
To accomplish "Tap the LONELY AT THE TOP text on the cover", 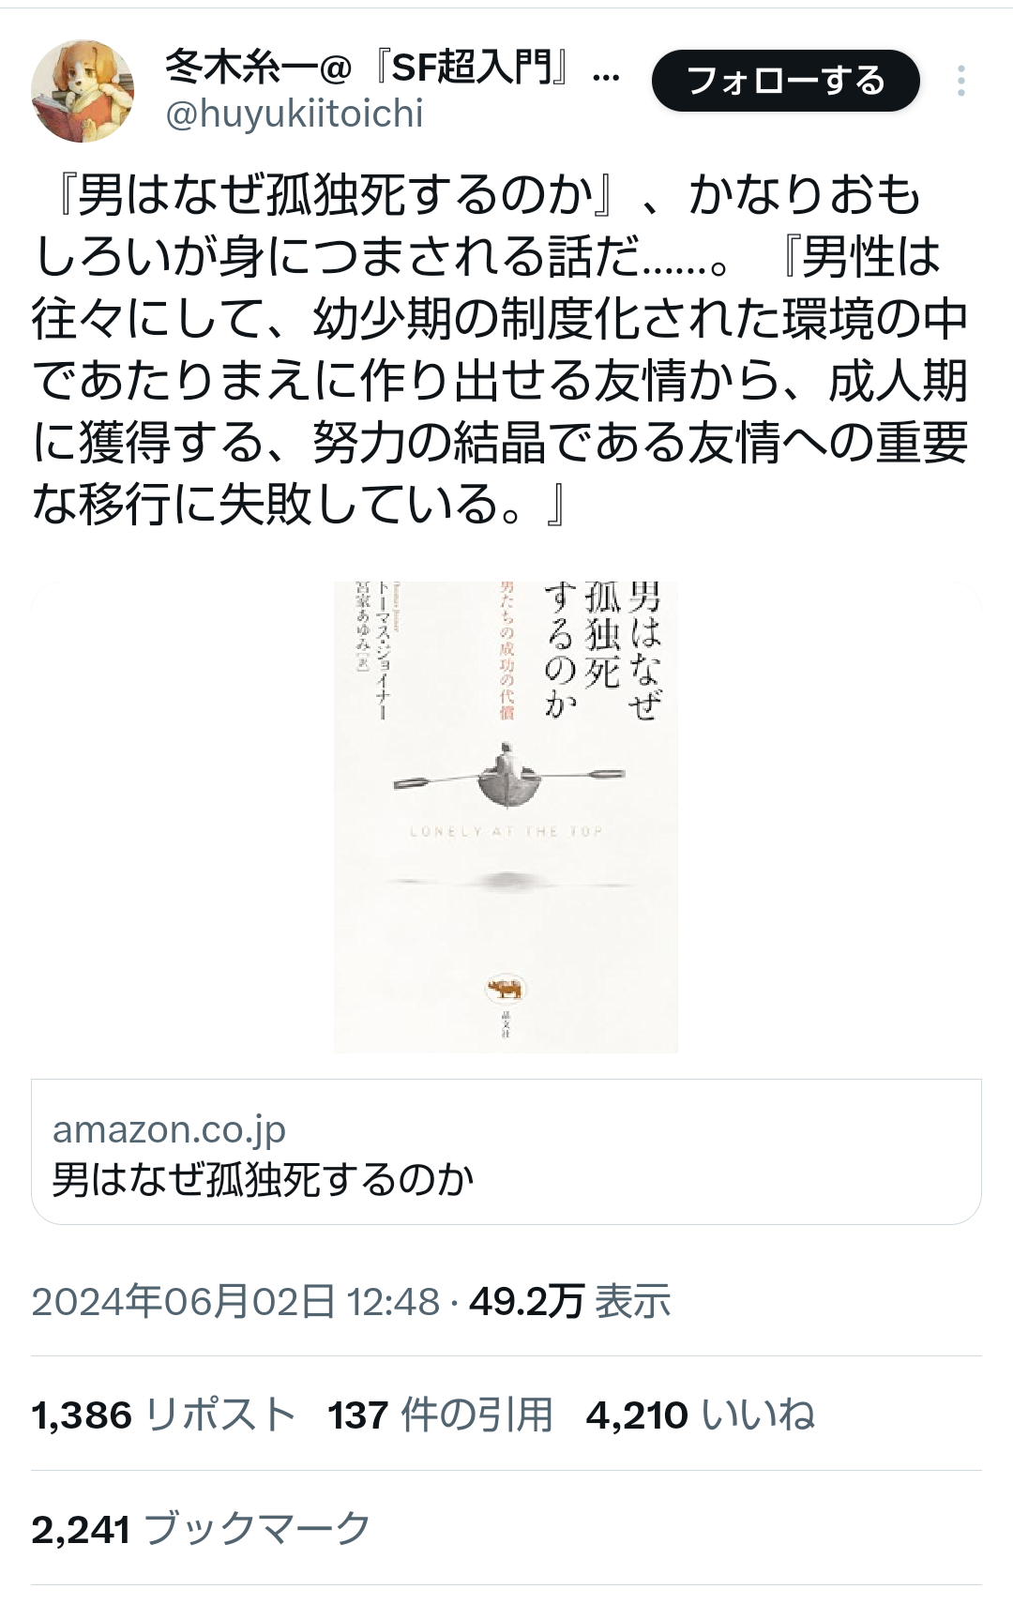I will click(x=506, y=831).
